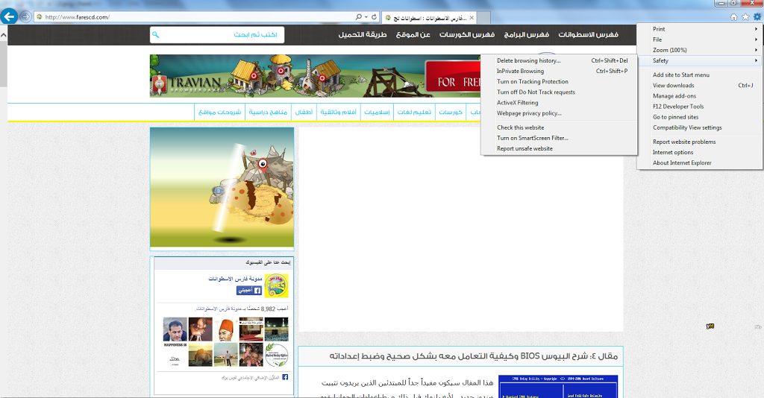Open the Zoom (100%) menu entry
The width and height of the screenshot is (764, 398).
(699, 50)
